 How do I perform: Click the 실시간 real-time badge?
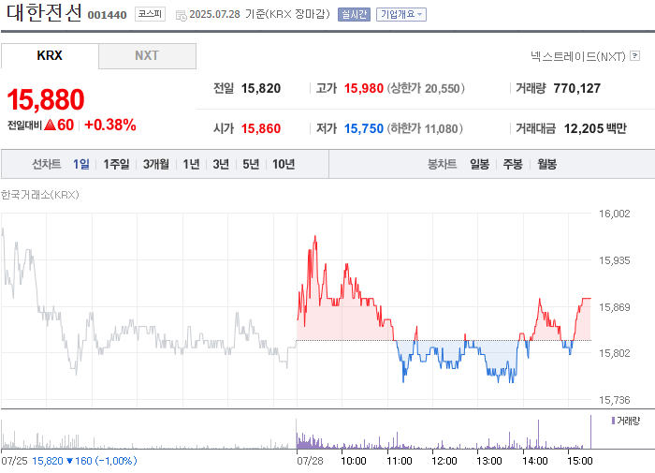(354, 15)
